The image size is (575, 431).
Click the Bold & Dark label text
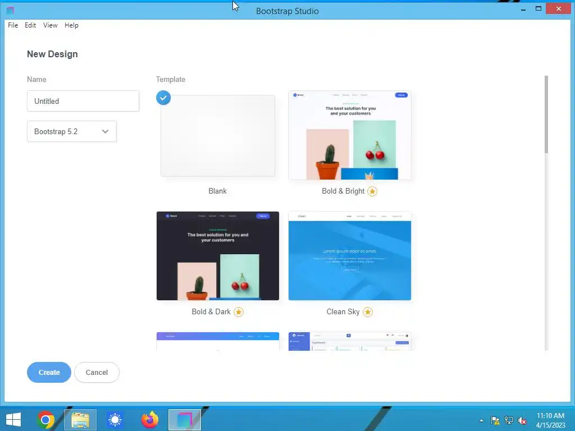click(x=211, y=312)
